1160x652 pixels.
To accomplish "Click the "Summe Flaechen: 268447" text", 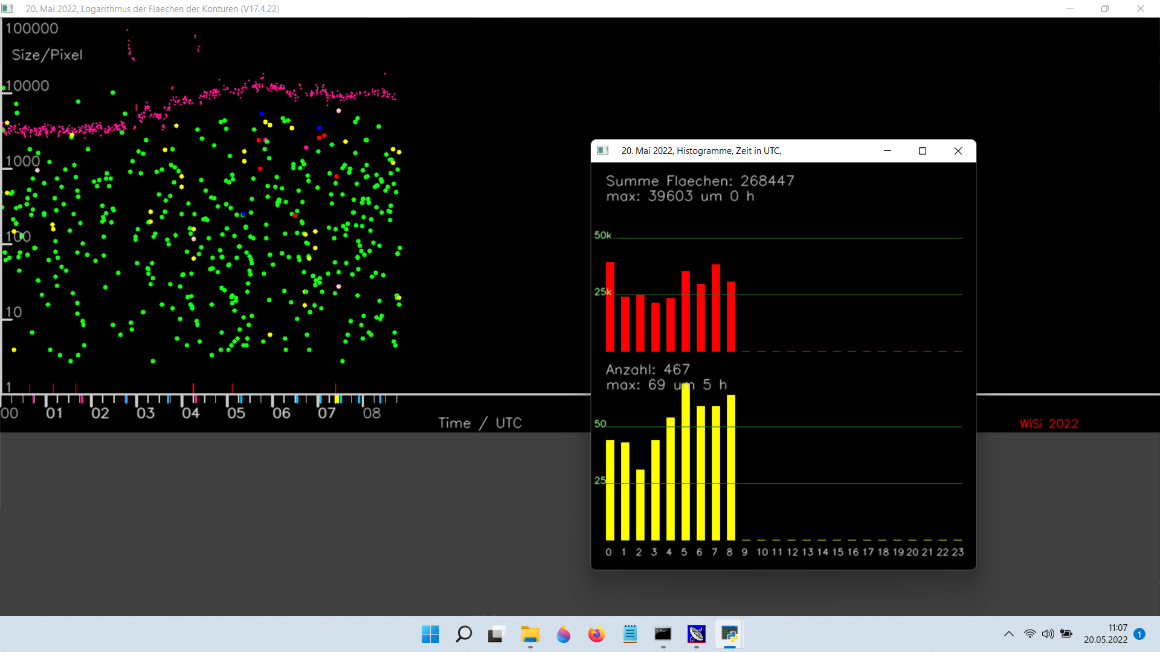I will (700, 181).
